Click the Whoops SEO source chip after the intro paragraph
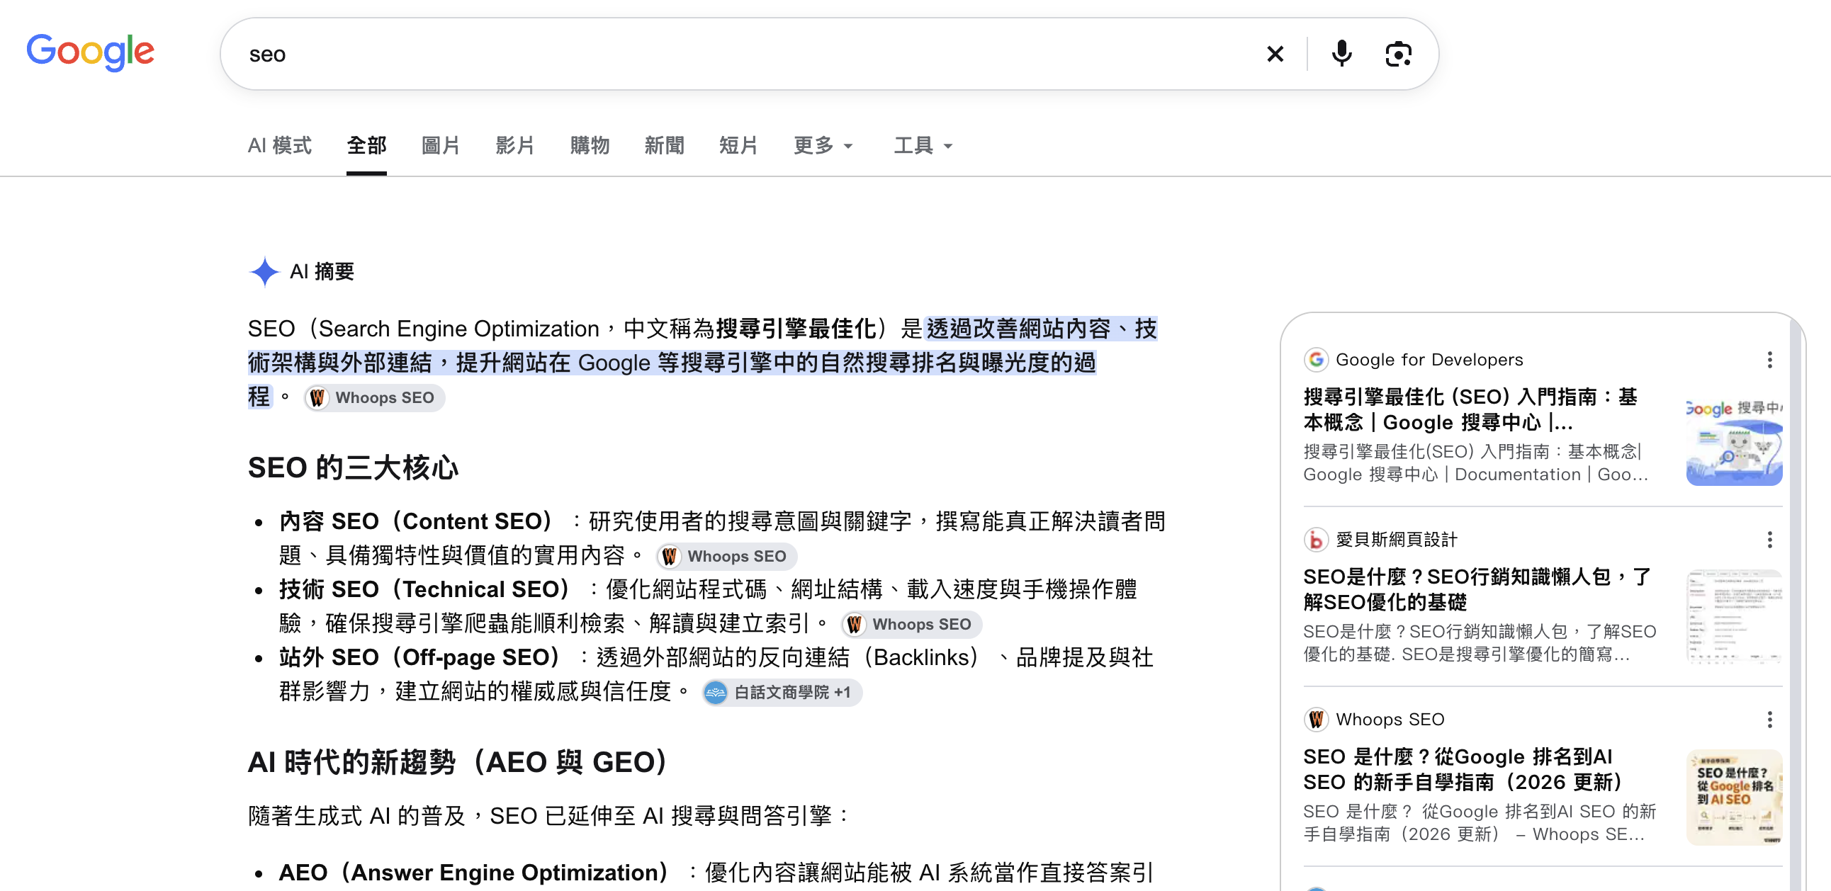The image size is (1831, 891). [x=375, y=398]
